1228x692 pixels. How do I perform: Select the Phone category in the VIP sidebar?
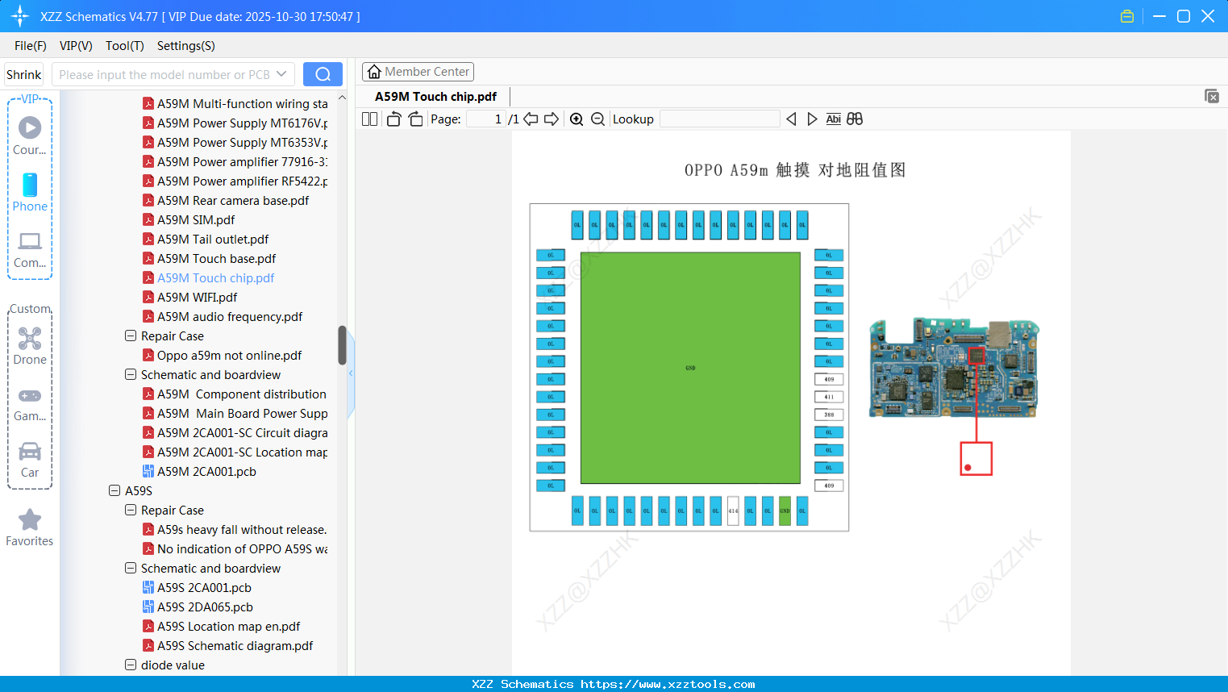(30, 194)
